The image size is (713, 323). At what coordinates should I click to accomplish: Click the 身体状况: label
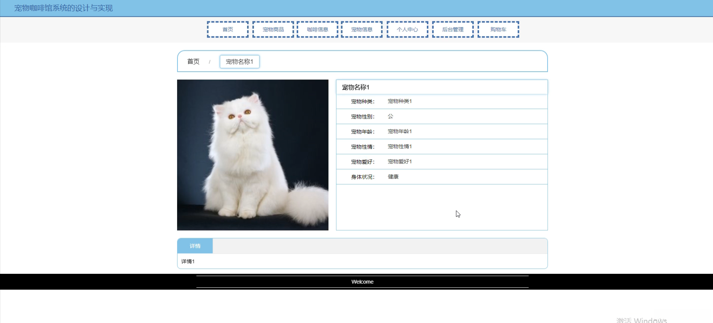coord(363,177)
